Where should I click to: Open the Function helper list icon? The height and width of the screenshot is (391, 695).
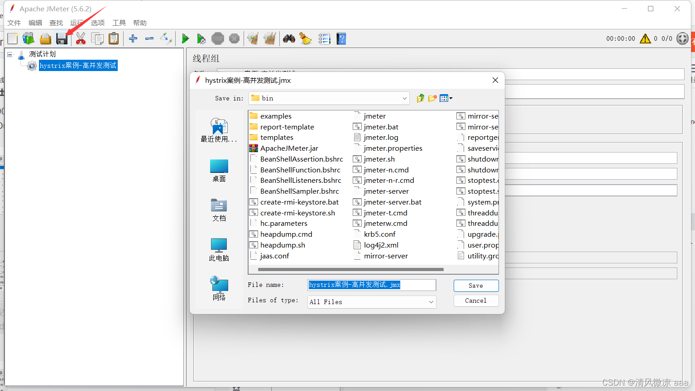point(324,38)
